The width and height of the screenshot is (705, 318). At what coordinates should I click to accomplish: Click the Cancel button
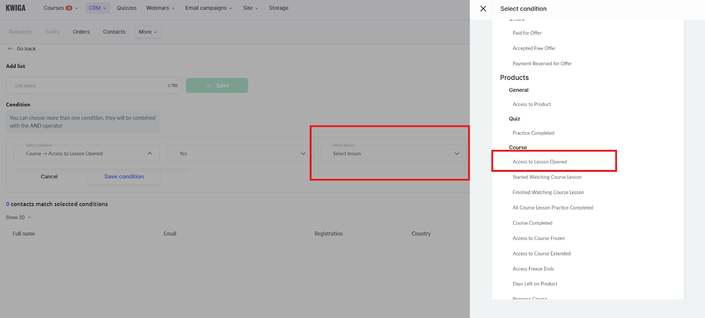click(x=49, y=176)
